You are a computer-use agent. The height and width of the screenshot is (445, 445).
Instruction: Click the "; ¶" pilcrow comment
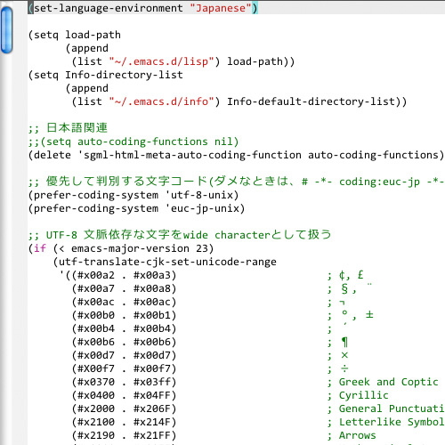pyautogui.click(x=337, y=343)
